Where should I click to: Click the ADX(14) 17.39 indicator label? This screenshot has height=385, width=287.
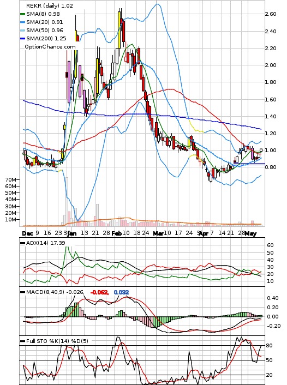tap(43, 243)
